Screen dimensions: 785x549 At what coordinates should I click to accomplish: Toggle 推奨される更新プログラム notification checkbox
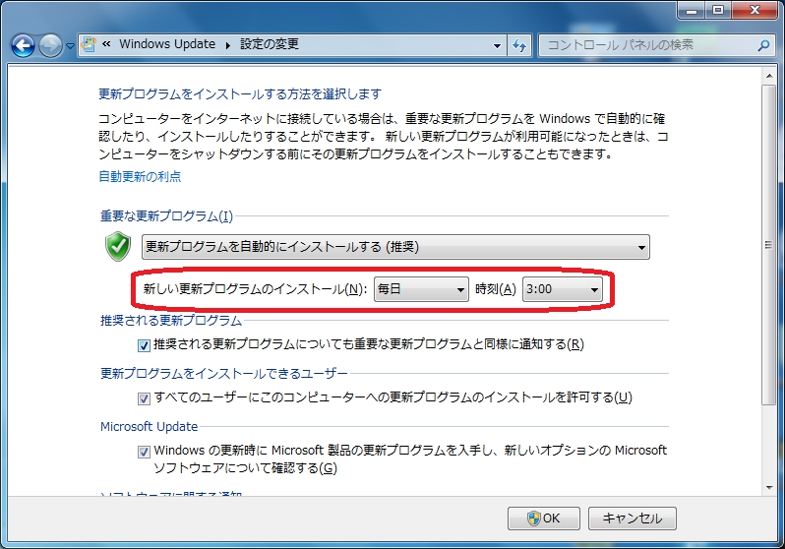tap(145, 345)
